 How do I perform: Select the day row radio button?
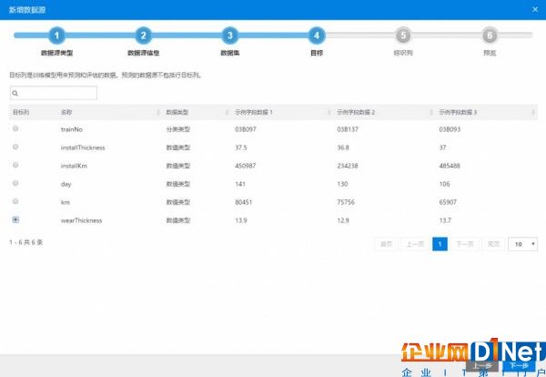pos(15,183)
